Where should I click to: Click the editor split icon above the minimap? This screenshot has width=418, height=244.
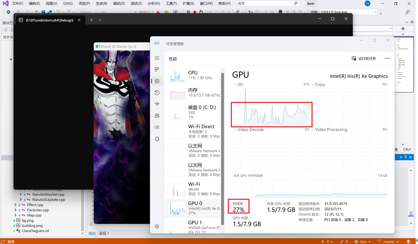tap(403, 29)
